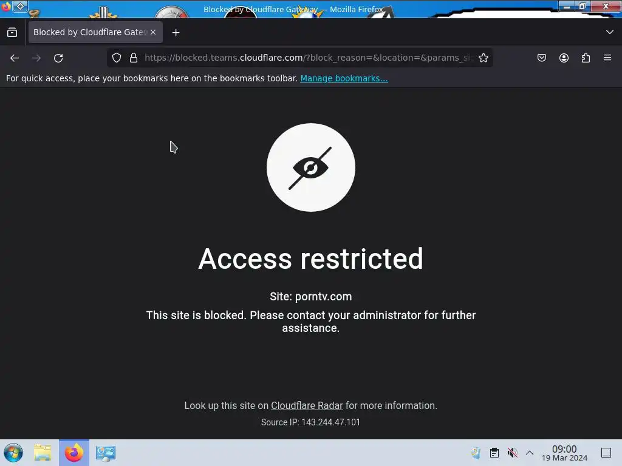Viewport: 622px width, 466px height.
Task: Select the text 'Site: porntv.com'
Action: point(310,296)
